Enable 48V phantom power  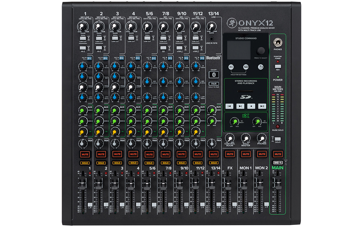[x=278, y=66]
